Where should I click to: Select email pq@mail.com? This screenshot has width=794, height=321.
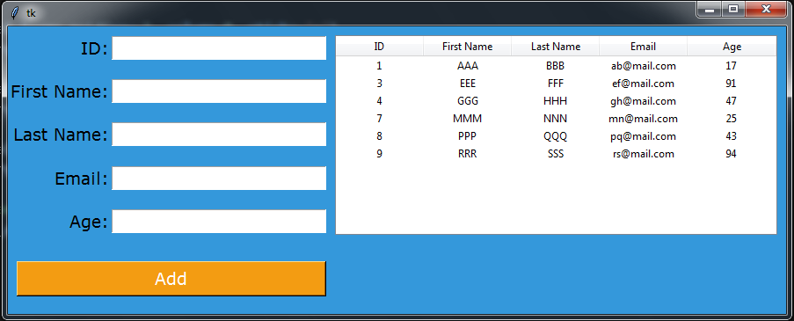click(x=643, y=136)
